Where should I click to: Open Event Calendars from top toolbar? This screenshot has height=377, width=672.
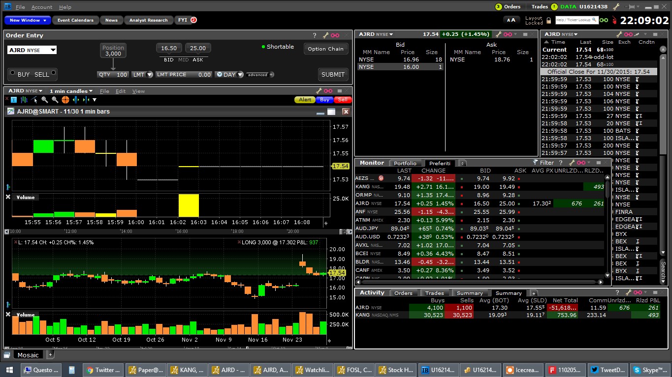click(x=75, y=20)
